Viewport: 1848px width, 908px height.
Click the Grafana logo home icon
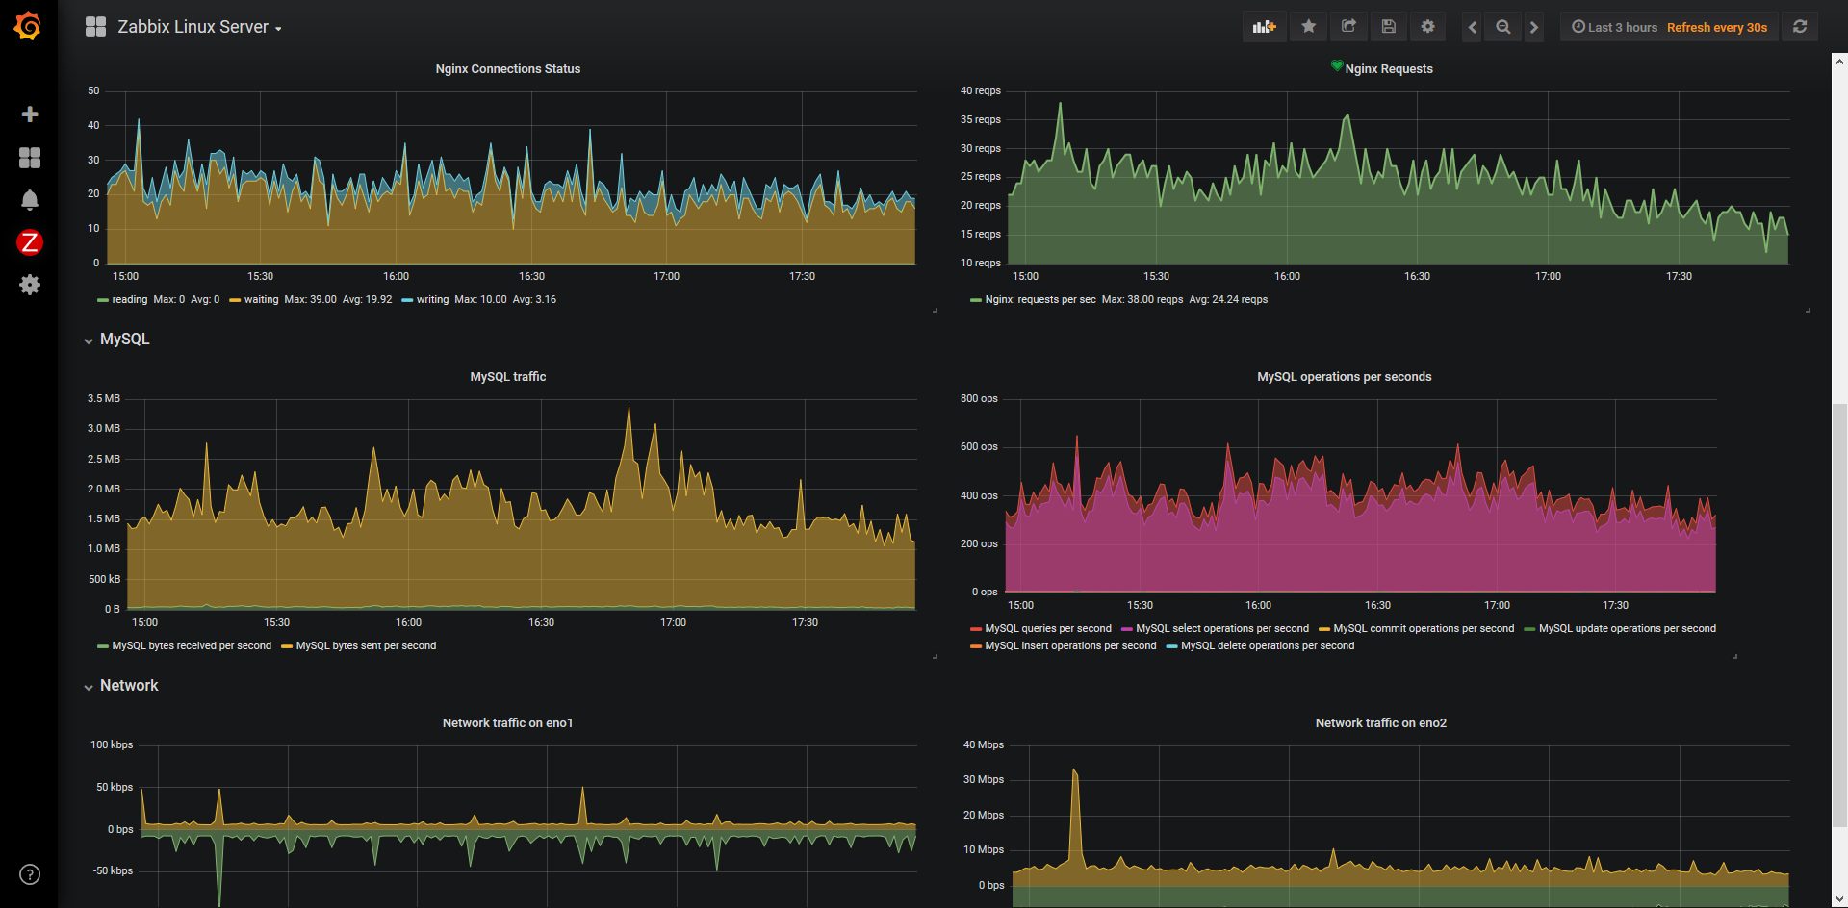point(29,26)
